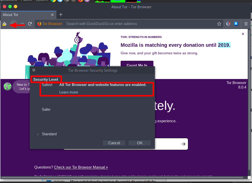Go forward with the Forward arrow
Viewport: 252px width, 183px height.
[22, 24]
